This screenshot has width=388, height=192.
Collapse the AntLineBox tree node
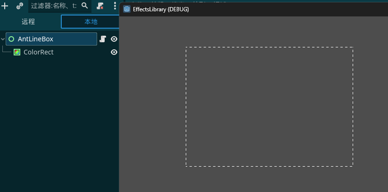tap(3, 39)
